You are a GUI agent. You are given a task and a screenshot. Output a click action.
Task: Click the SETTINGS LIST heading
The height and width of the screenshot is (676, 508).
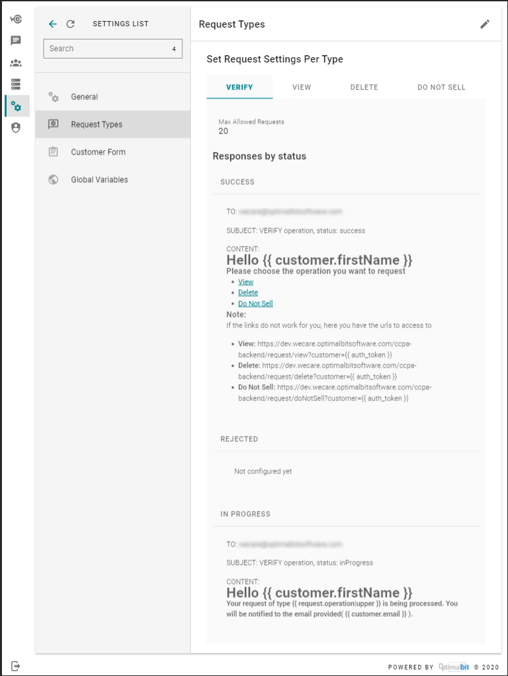(x=120, y=24)
